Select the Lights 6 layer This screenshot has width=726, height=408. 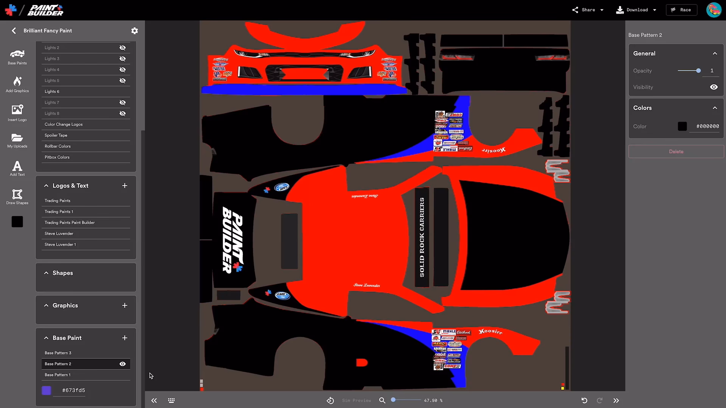[86, 91]
